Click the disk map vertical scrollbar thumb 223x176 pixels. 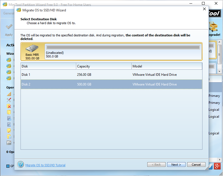pos(219,54)
